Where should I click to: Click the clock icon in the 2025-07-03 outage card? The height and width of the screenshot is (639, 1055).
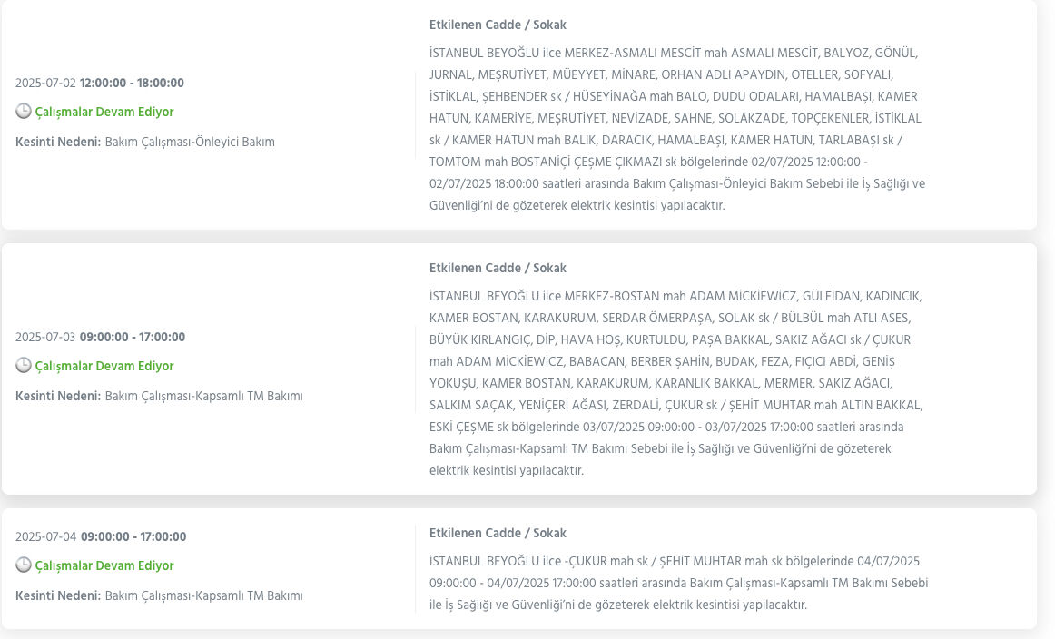(24, 366)
